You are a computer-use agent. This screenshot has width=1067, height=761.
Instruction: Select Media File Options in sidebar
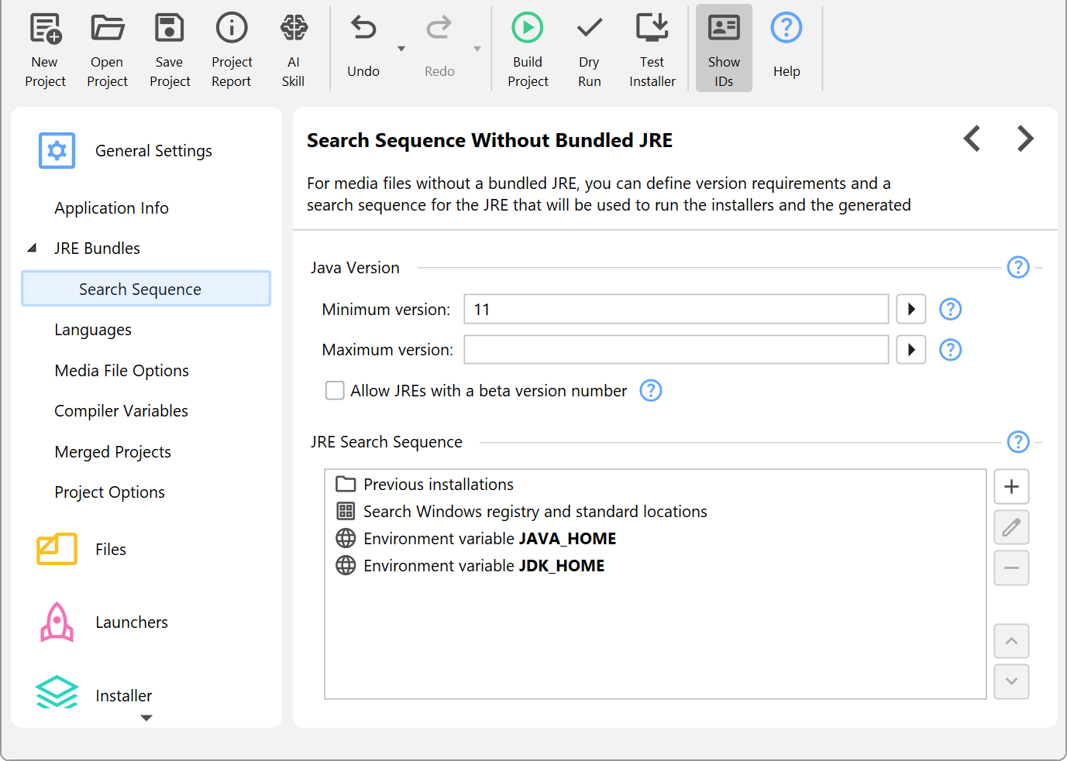(x=122, y=371)
